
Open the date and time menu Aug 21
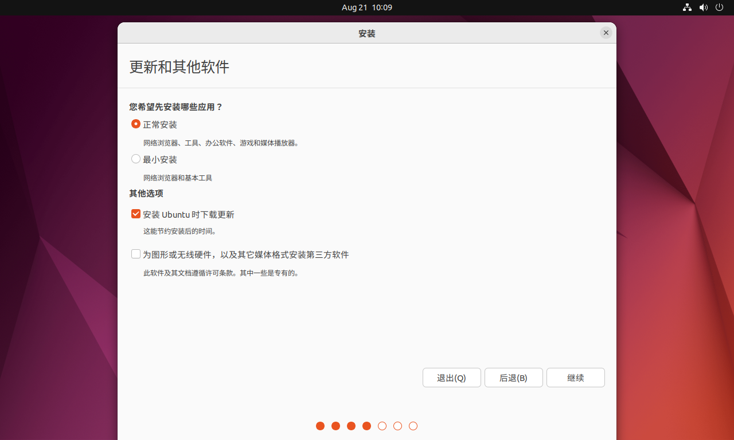367,7
